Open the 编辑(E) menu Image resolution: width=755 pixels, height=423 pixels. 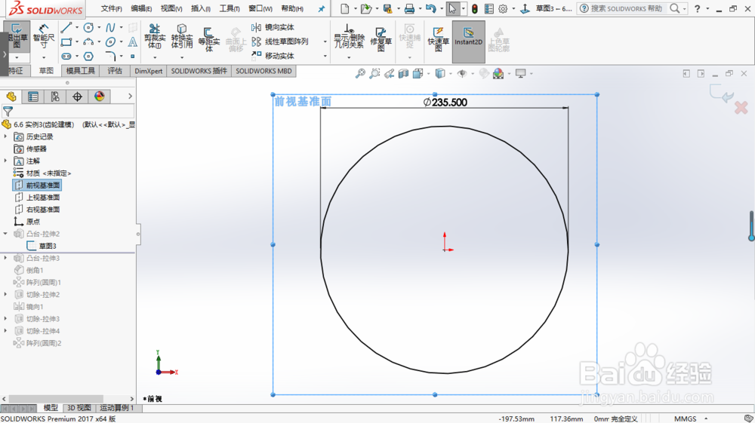(x=142, y=8)
